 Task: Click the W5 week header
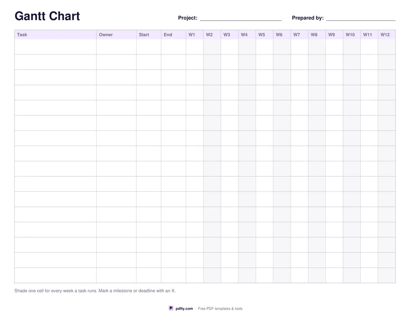tap(264, 35)
